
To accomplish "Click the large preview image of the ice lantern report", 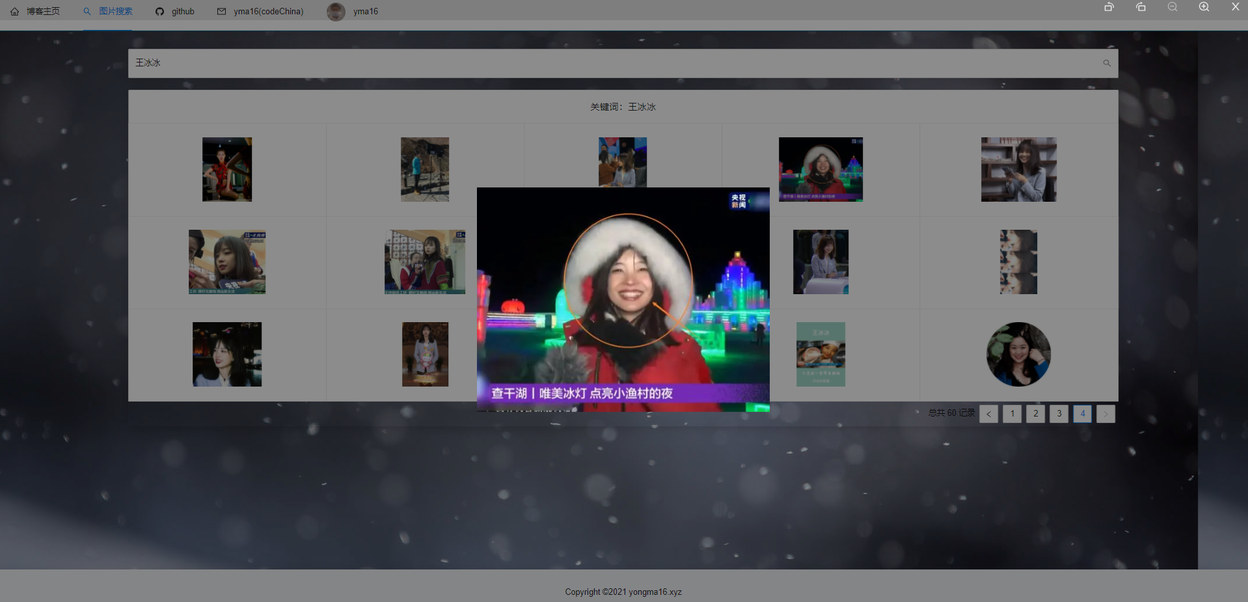I will pyautogui.click(x=623, y=299).
